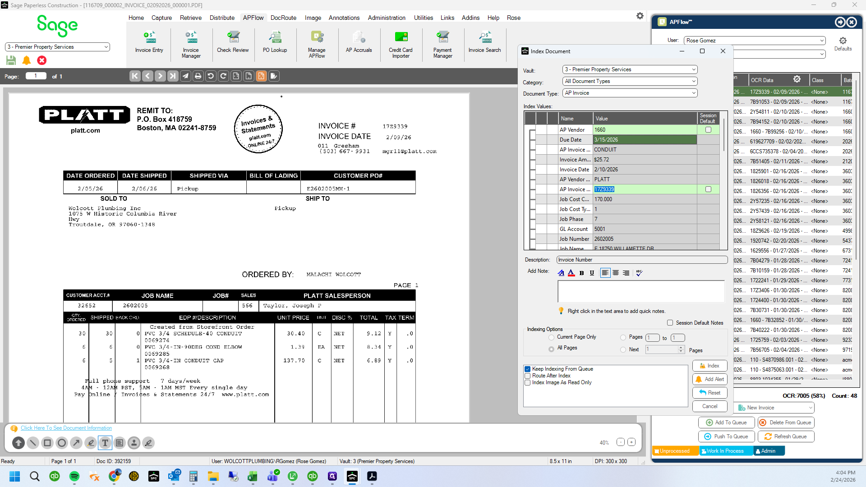This screenshot has width=866, height=487.
Task: Select the text annotation tool
Action: point(105,443)
